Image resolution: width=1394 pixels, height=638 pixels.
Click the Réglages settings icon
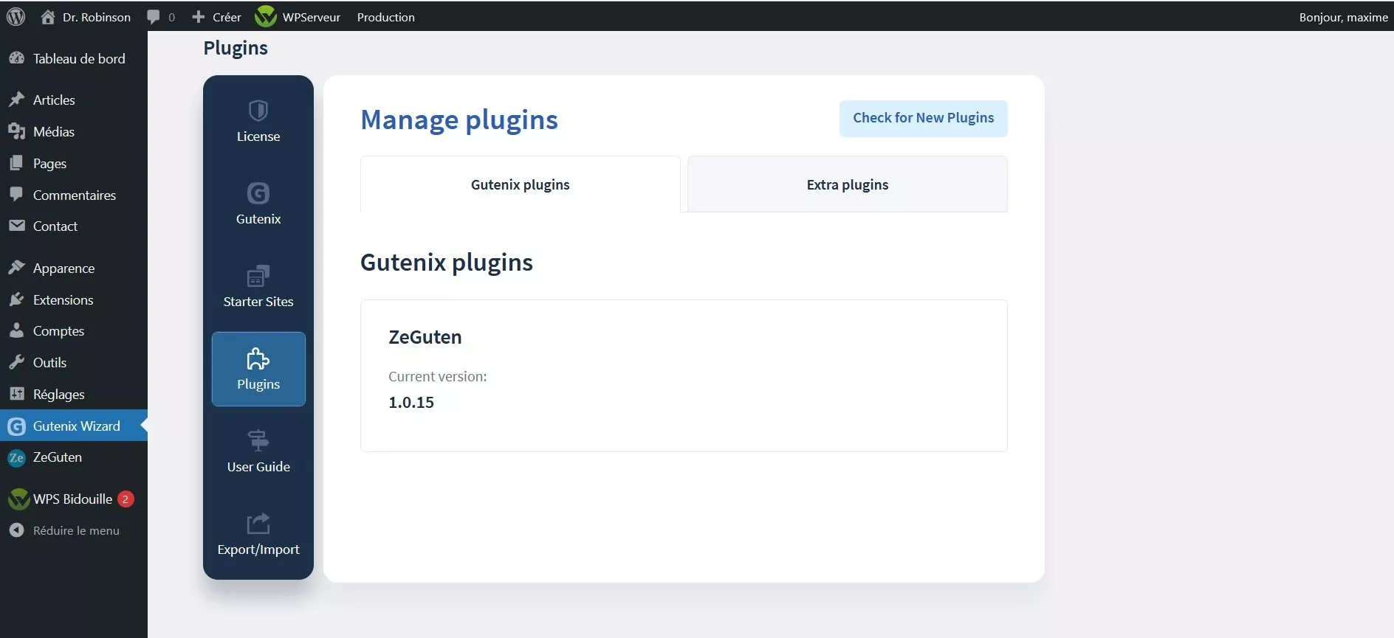[16, 394]
